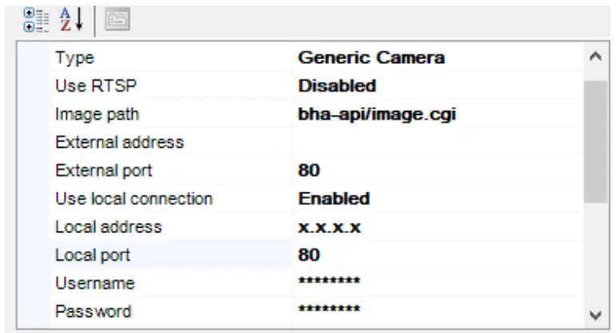
Task: Toggle Use local connection Enabled value
Action: [x=334, y=199]
